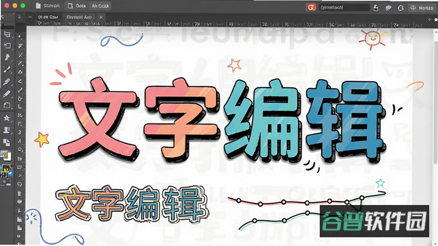This screenshot has height=246, width=438.
Task: Click the globe icon in the title bar
Action: point(401,8)
